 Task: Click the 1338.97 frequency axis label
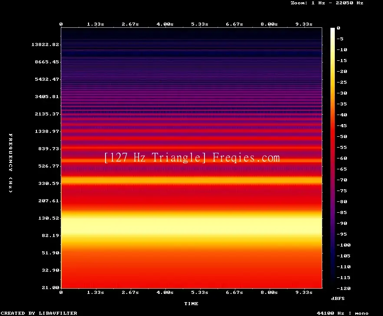47,131
